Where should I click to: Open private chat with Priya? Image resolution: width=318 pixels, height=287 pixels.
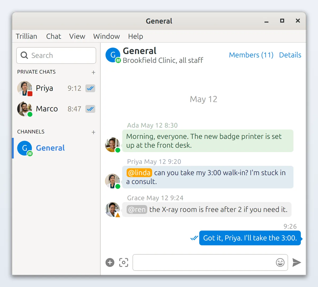[x=56, y=88]
